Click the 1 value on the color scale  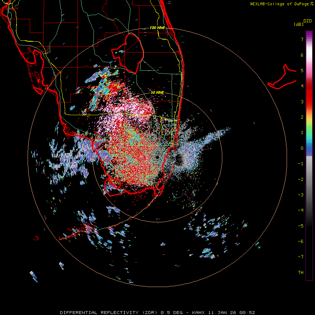(x=302, y=133)
